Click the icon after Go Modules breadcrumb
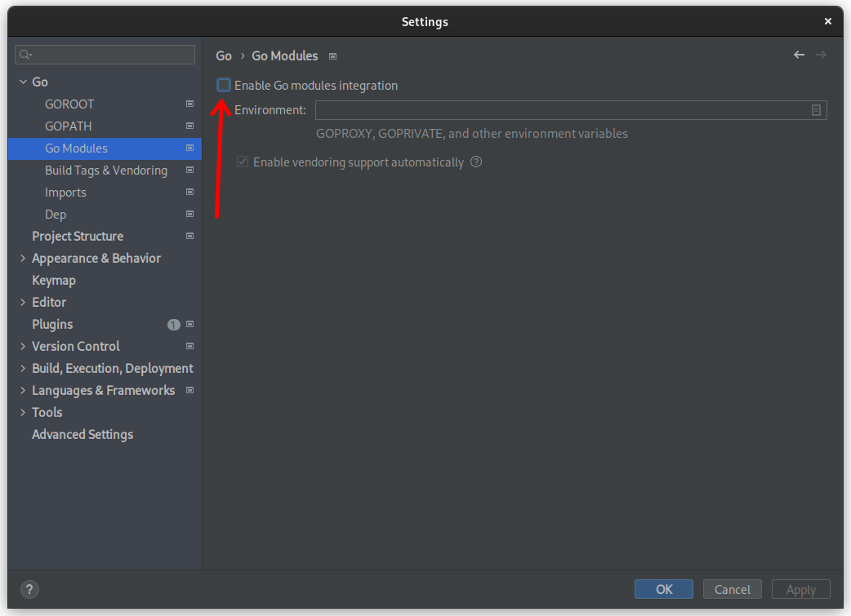Viewport: 851px width, 616px height. (x=332, y=56)
